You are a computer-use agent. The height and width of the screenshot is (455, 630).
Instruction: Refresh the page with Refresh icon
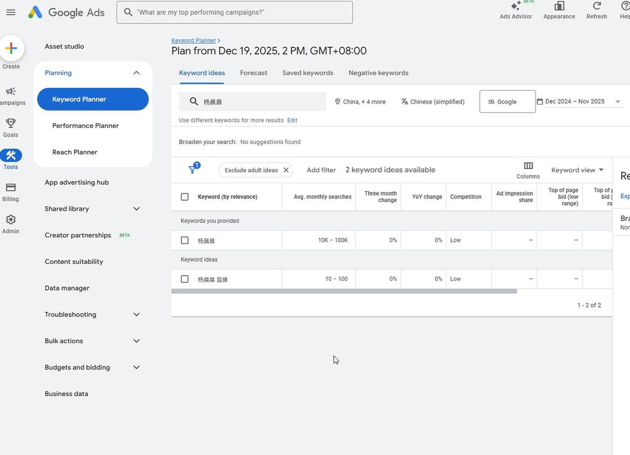coord(596,11)
